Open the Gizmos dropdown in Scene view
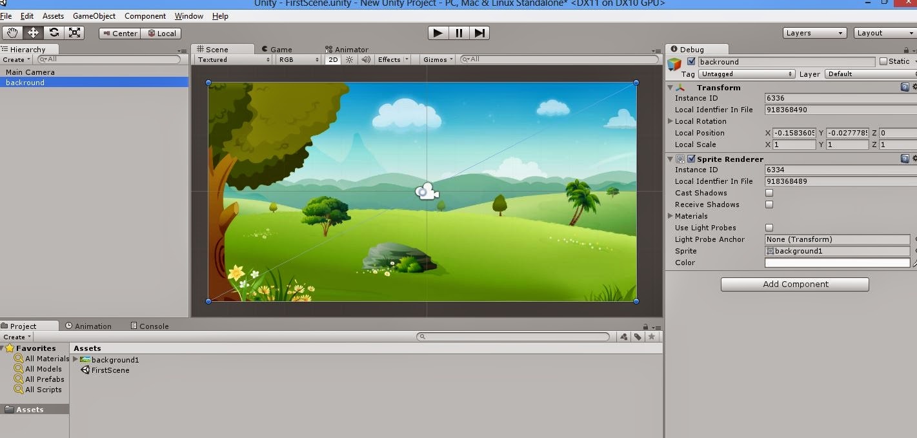This screenshot has height=438, width=917. [436, 59]
